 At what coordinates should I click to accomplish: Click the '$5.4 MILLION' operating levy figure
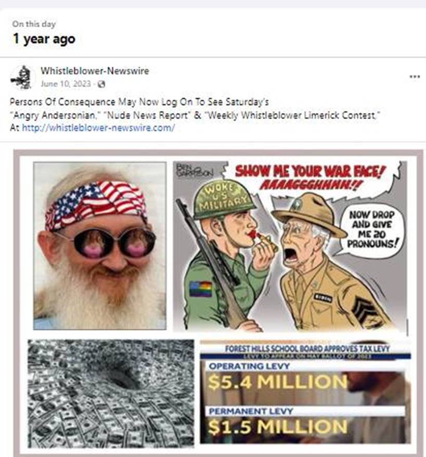click(x=278, y=382)
